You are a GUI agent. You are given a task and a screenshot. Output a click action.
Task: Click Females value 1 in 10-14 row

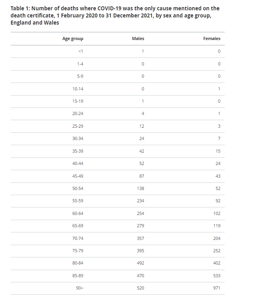219,89
